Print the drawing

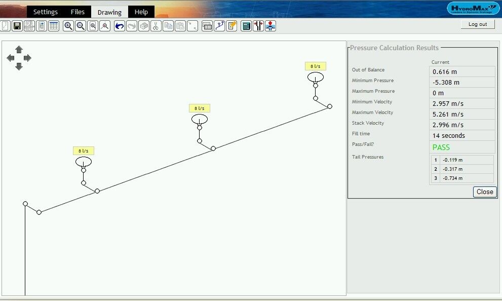pyautogui.click(x=29, y=26)
